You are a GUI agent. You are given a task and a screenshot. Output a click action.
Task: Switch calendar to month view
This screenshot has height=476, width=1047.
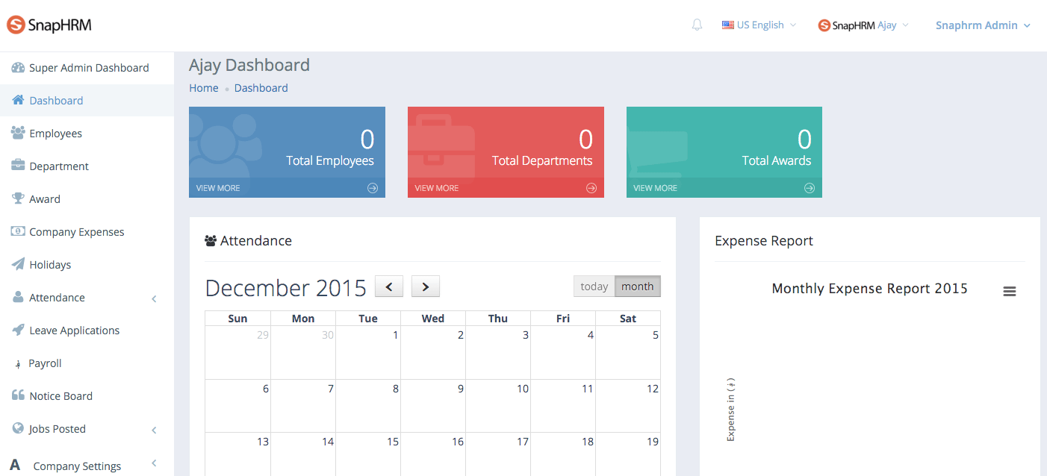pos(637,286)
